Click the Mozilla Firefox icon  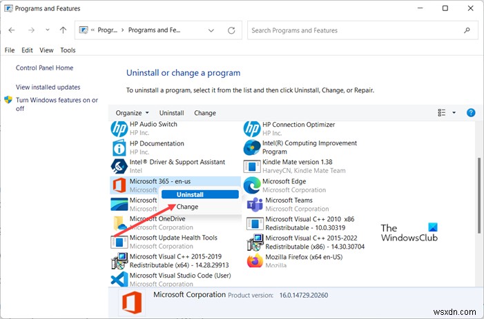(x=255, y=261)
